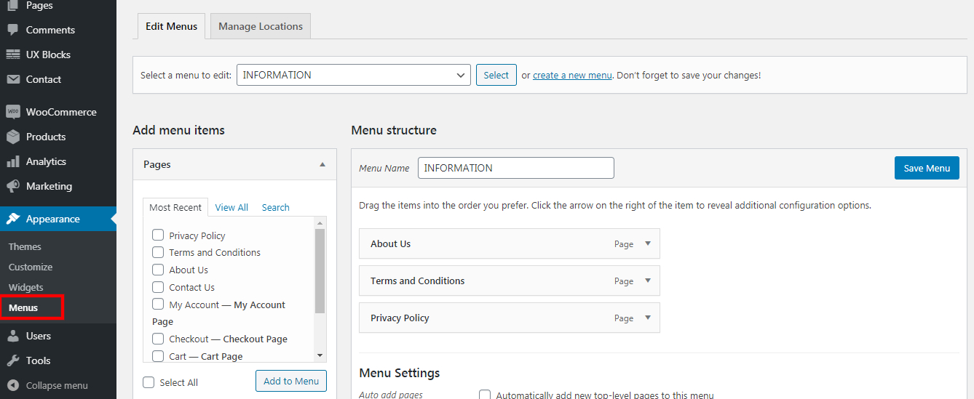This screenshot has width=974, height=399.
Task: Select the My Account page checkbox
Action: point(157,304)
